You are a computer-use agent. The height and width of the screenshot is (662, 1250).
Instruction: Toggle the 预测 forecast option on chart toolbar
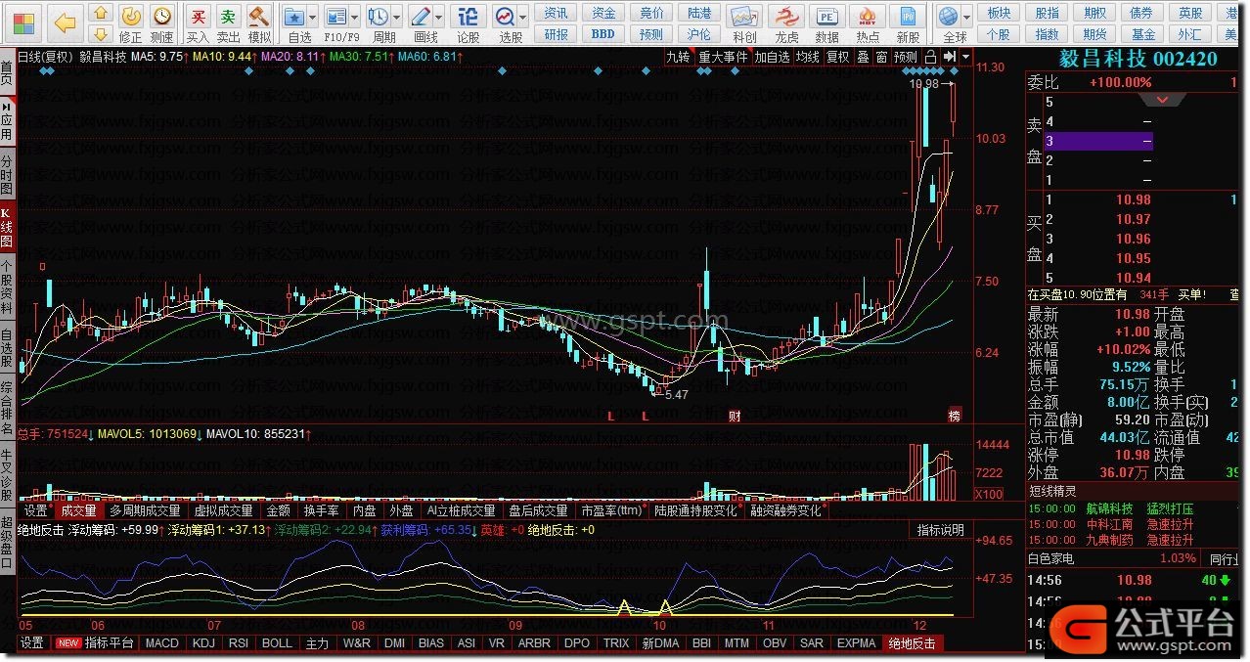click(907, 57)
